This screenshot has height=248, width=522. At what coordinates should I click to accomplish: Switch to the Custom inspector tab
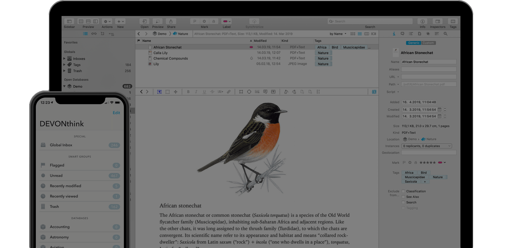click(x=428, y=43)
